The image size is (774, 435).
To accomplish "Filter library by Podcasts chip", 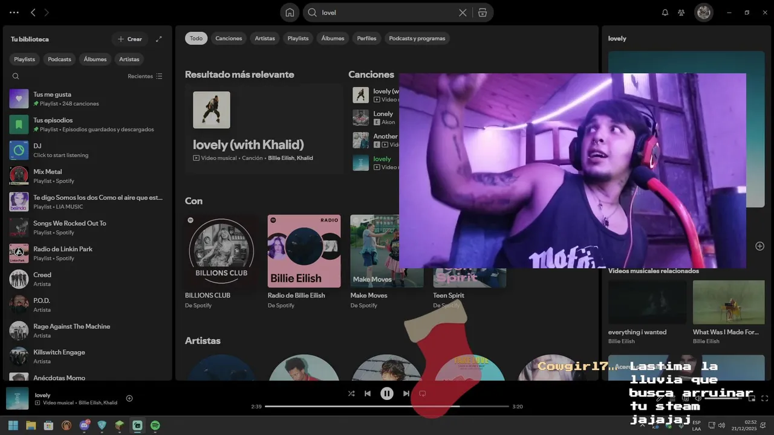I will click(60, 59).
